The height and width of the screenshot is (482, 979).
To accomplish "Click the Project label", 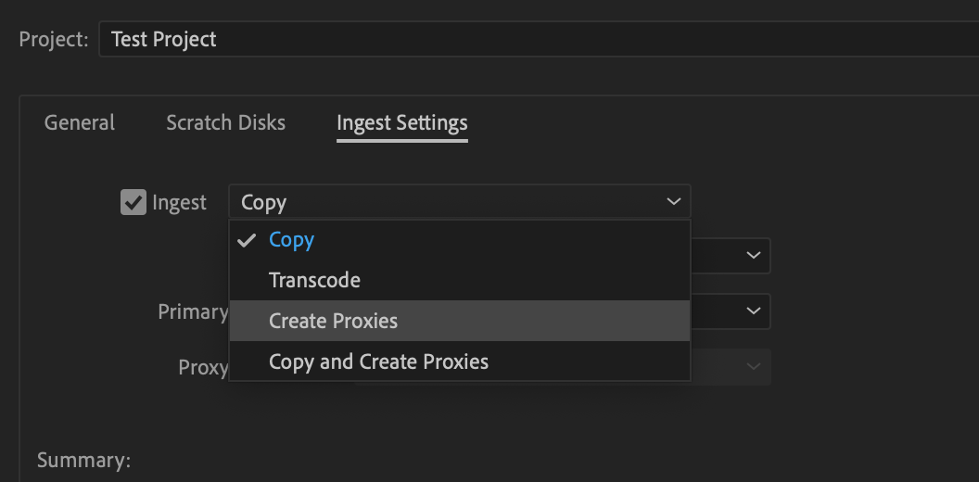I will point(54,39).
